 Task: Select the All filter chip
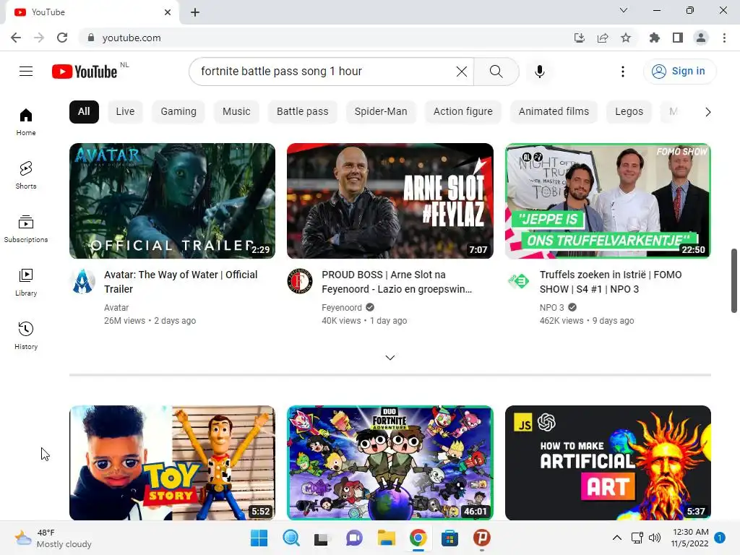84,112
